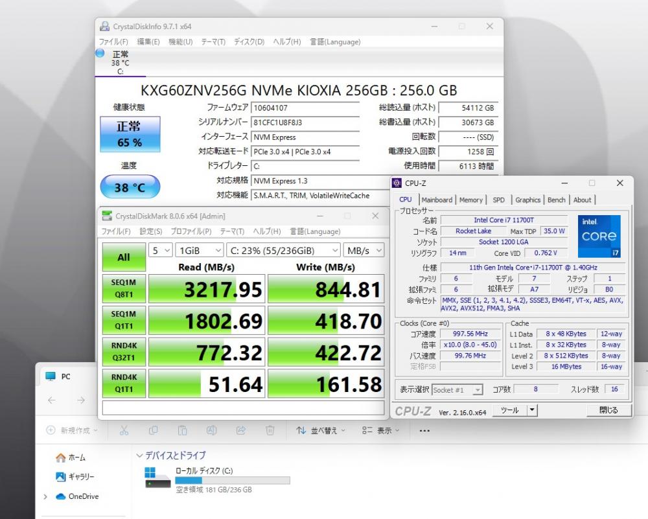Run the RND4K Q1T1 test button

pyautogui.click(x=124, y=383)
